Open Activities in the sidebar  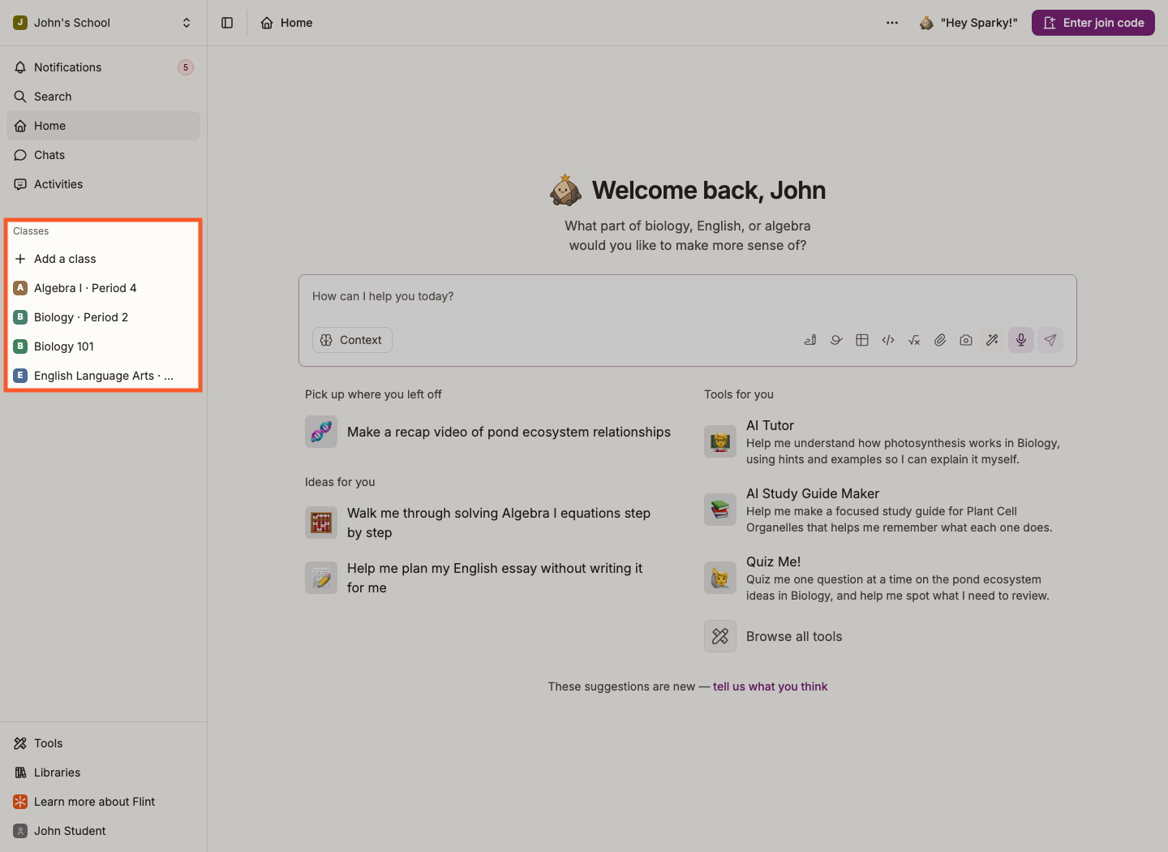tap(103, 184)
